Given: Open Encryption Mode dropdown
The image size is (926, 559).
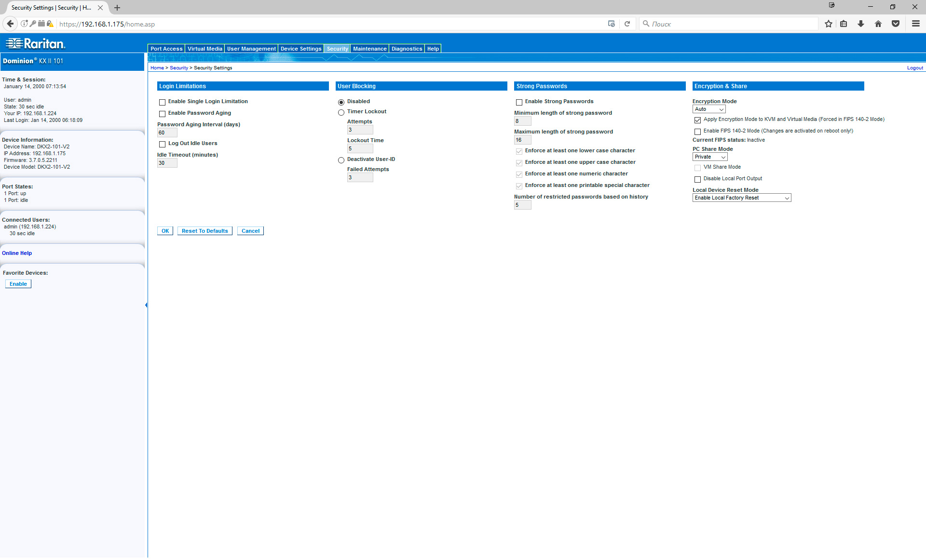Looking at the screenshot, I should (708, 109).
